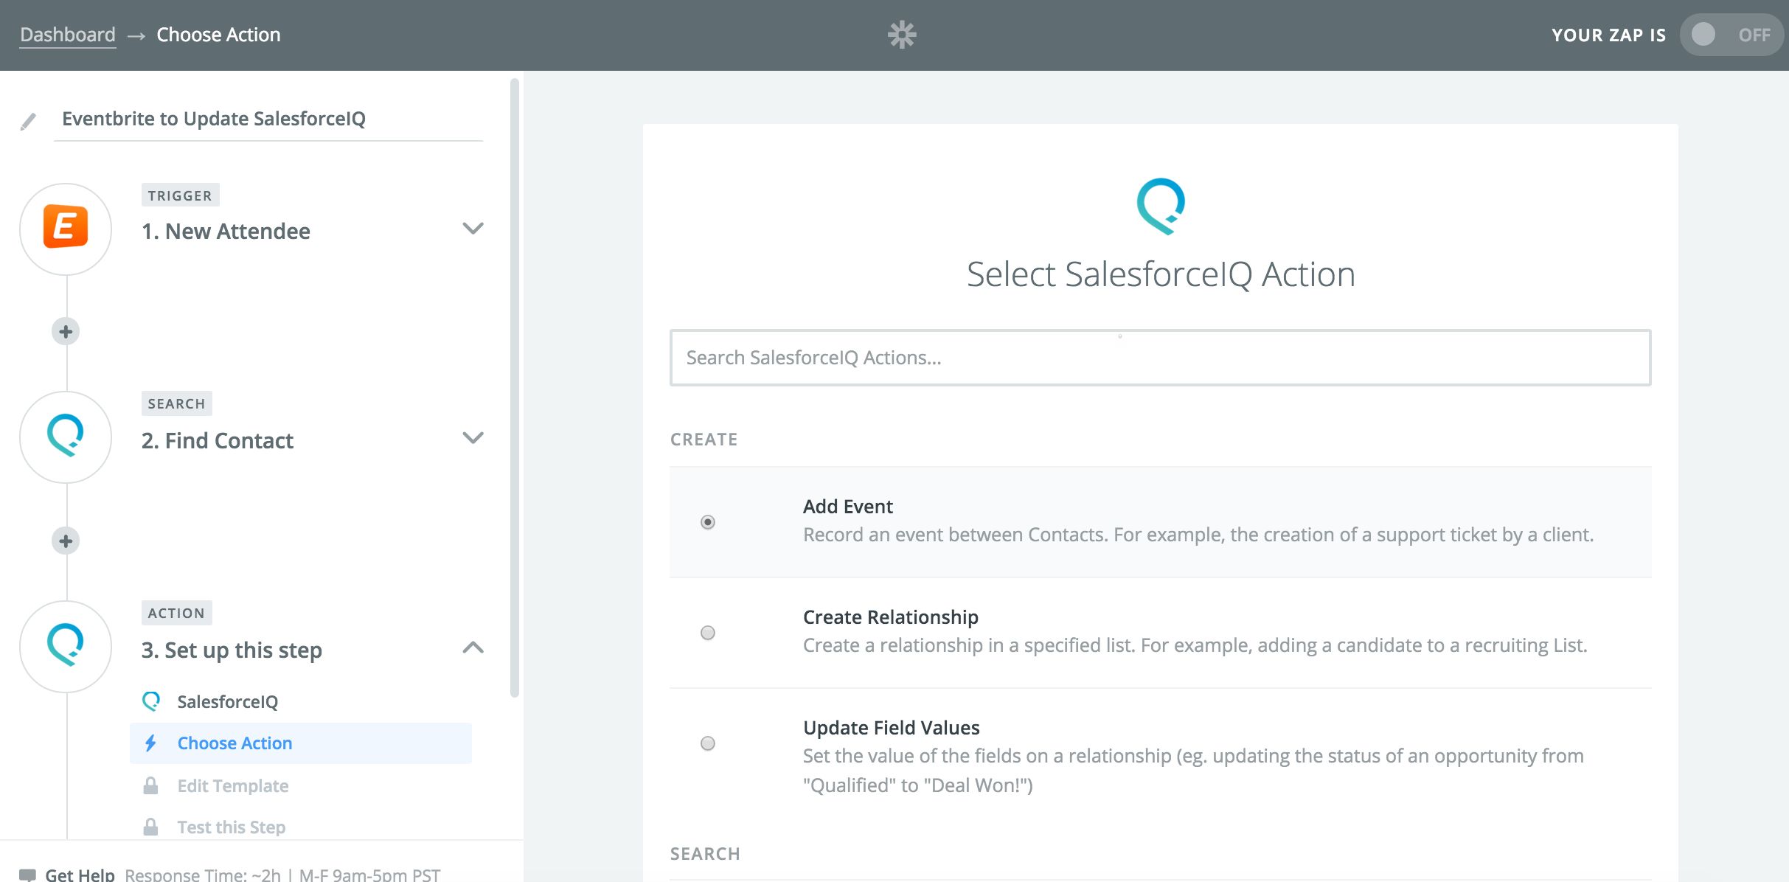This screenshot has width=1789, height=882.
Task: Collapse the Set up this step chevron
Action: pyautogui.click(x=473, y=647)
